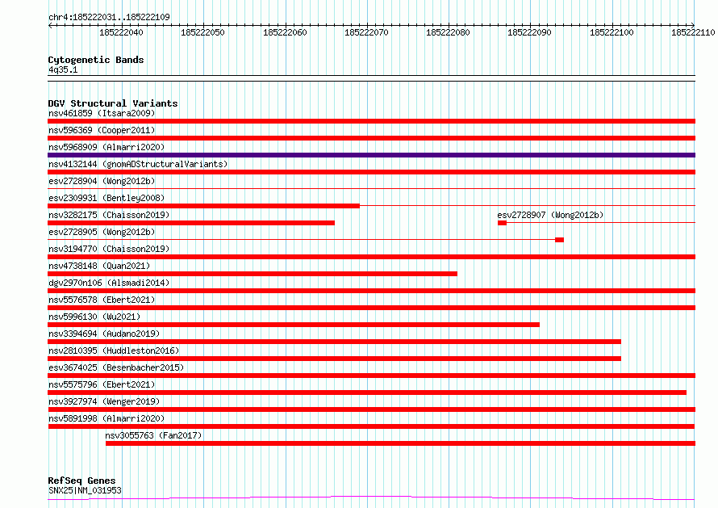Viewport: 718px width, 508px height.
Task: Select nsv3927974 (Wenger2019) label
Action: point(104,401)
